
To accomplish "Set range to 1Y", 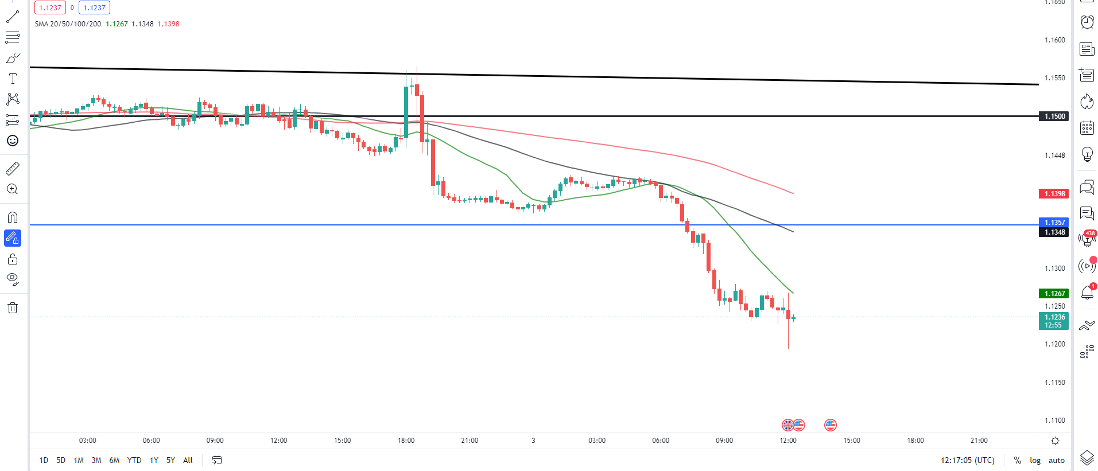I will [154, 460].
